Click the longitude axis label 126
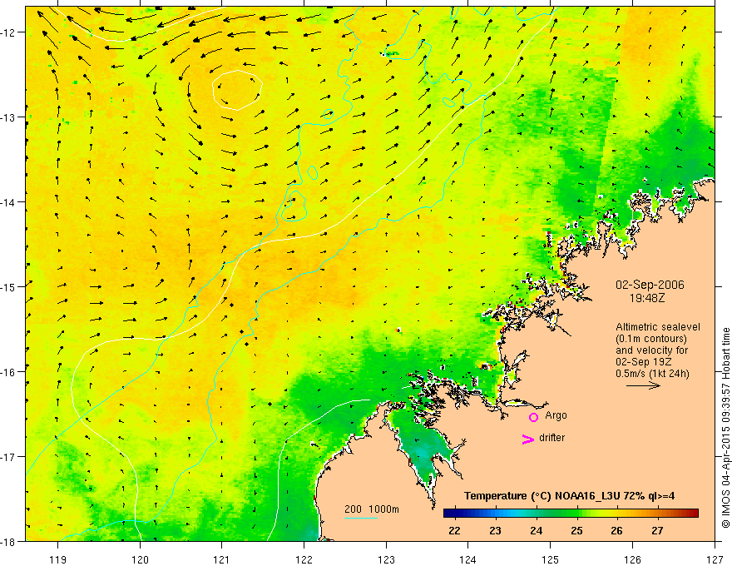 [x=632, y=559]
